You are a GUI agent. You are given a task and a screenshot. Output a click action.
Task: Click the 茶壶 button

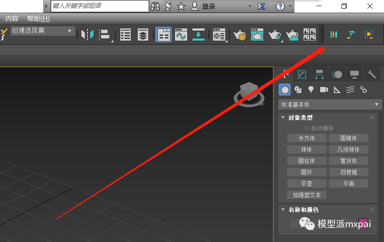307,183
